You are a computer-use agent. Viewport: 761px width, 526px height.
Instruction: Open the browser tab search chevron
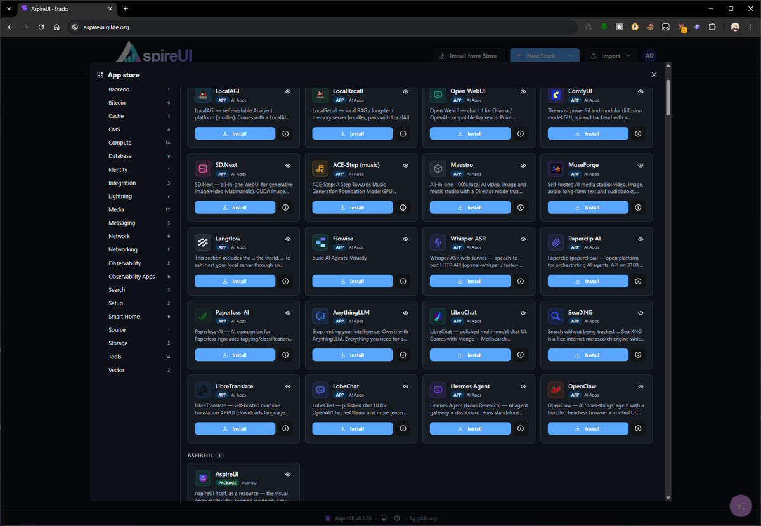[x=9, y=8]
